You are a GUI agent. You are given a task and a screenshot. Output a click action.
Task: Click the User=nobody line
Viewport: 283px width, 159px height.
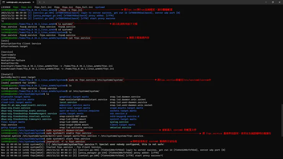coord(8,58)
